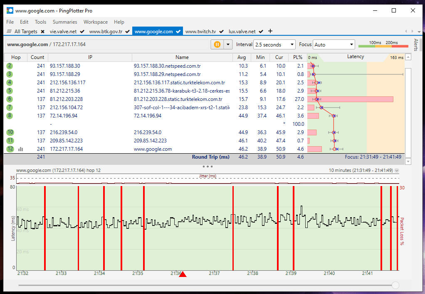
Task: Open the Summaries menu
Action: (x=65, y=22)
